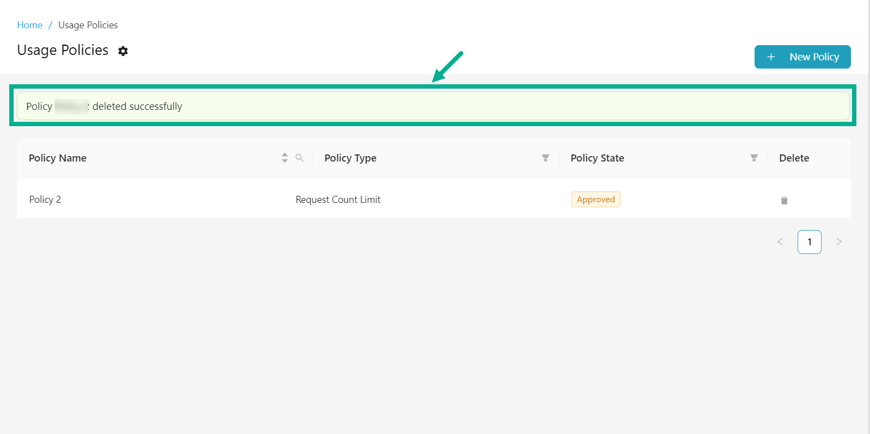Click the deleted successfully alert message

point(137,107)
